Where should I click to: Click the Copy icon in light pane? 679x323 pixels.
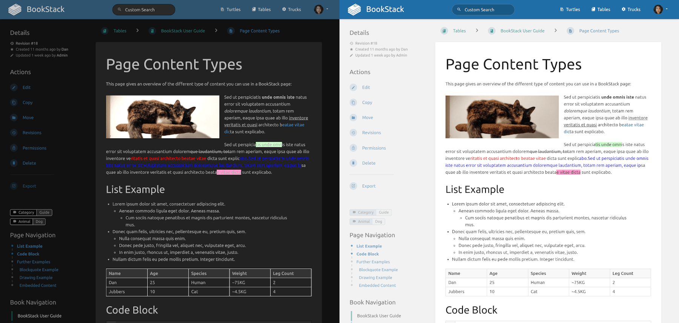pyautogui.click(x=353, y=103)
